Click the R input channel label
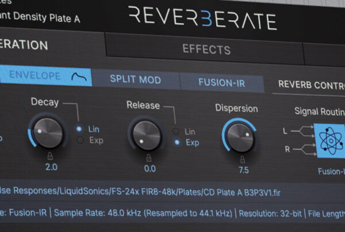Image resolution: width=345 pixels, height=232 pixels. (287, 149)
